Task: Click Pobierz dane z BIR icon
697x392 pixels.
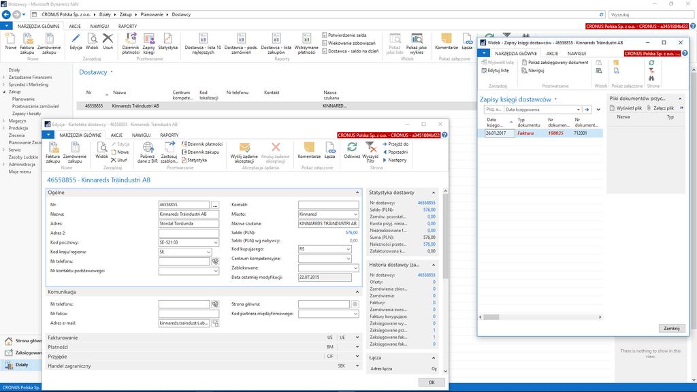Action: pyautogui.click(x=148, y=153)
